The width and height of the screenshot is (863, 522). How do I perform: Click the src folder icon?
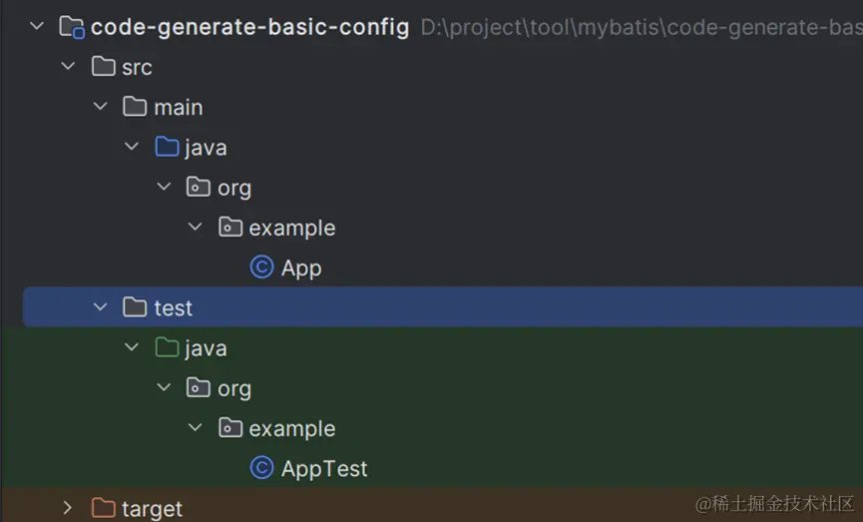pos(103,67)
